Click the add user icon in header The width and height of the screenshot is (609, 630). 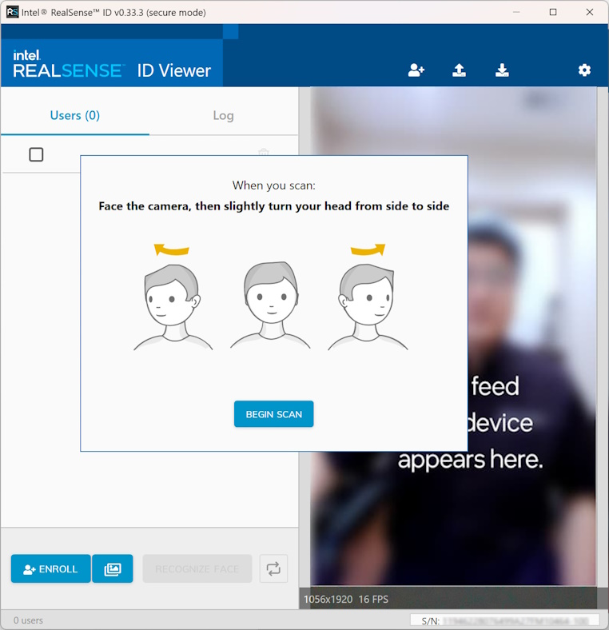click(x=416, y=70)
